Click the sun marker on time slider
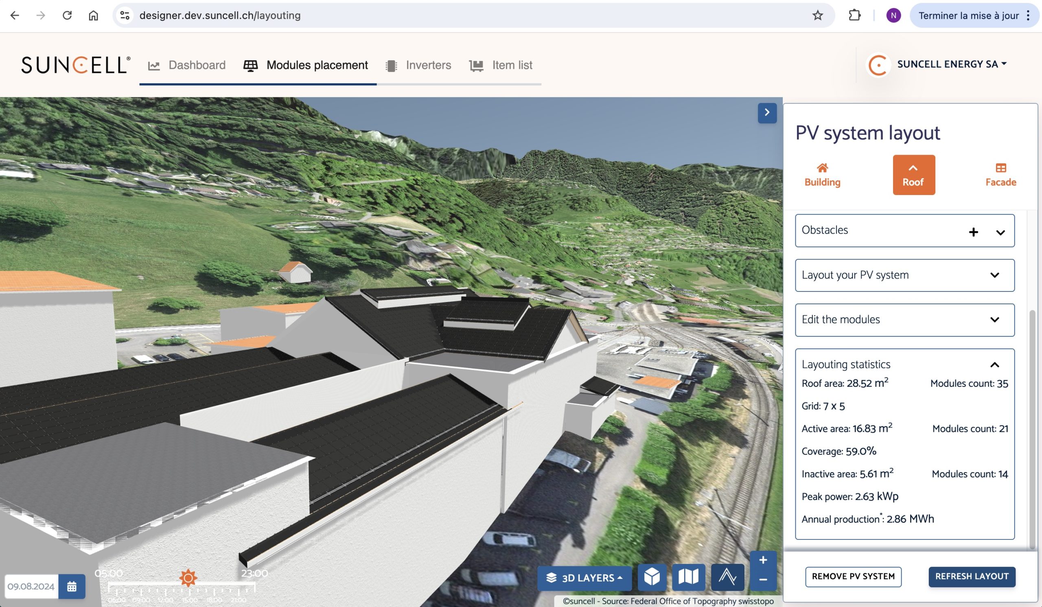 pyautogui.click(x=188, y=578)
